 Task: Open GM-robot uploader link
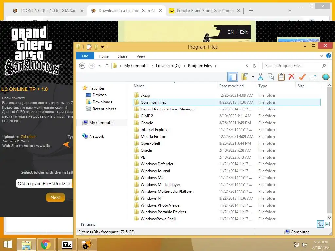pyautogui.click(x=28, y=137)
